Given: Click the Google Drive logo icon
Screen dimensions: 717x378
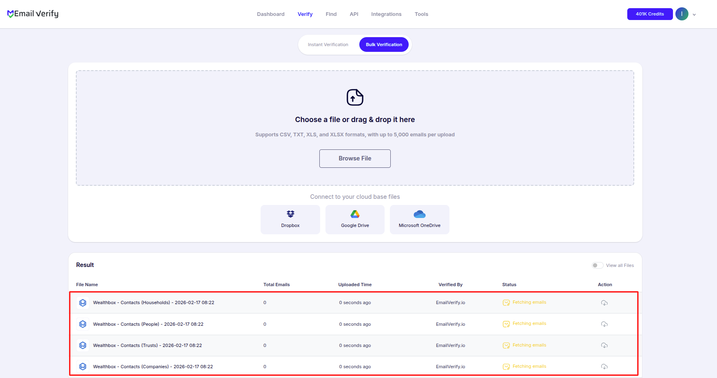Looking at the screenshot, I should click(355, 214).
